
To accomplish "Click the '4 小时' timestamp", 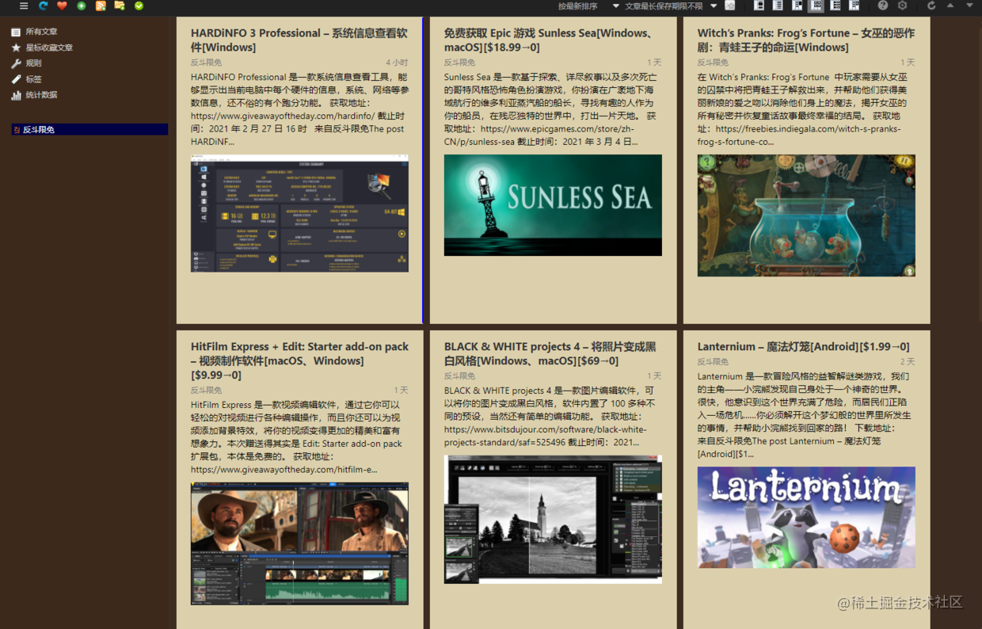I will click(397, 63).
